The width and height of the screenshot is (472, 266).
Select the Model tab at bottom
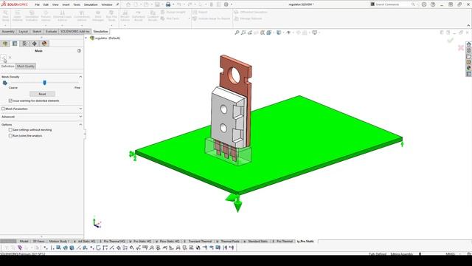(x=24, y=242)
